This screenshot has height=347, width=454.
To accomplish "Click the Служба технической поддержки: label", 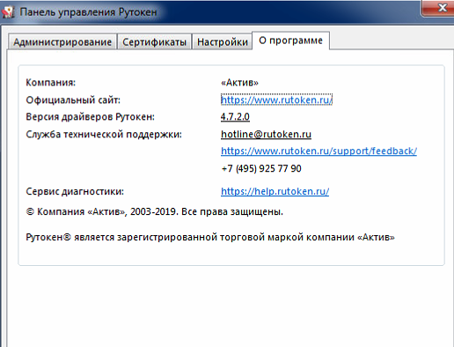I will tap(104, 135).
